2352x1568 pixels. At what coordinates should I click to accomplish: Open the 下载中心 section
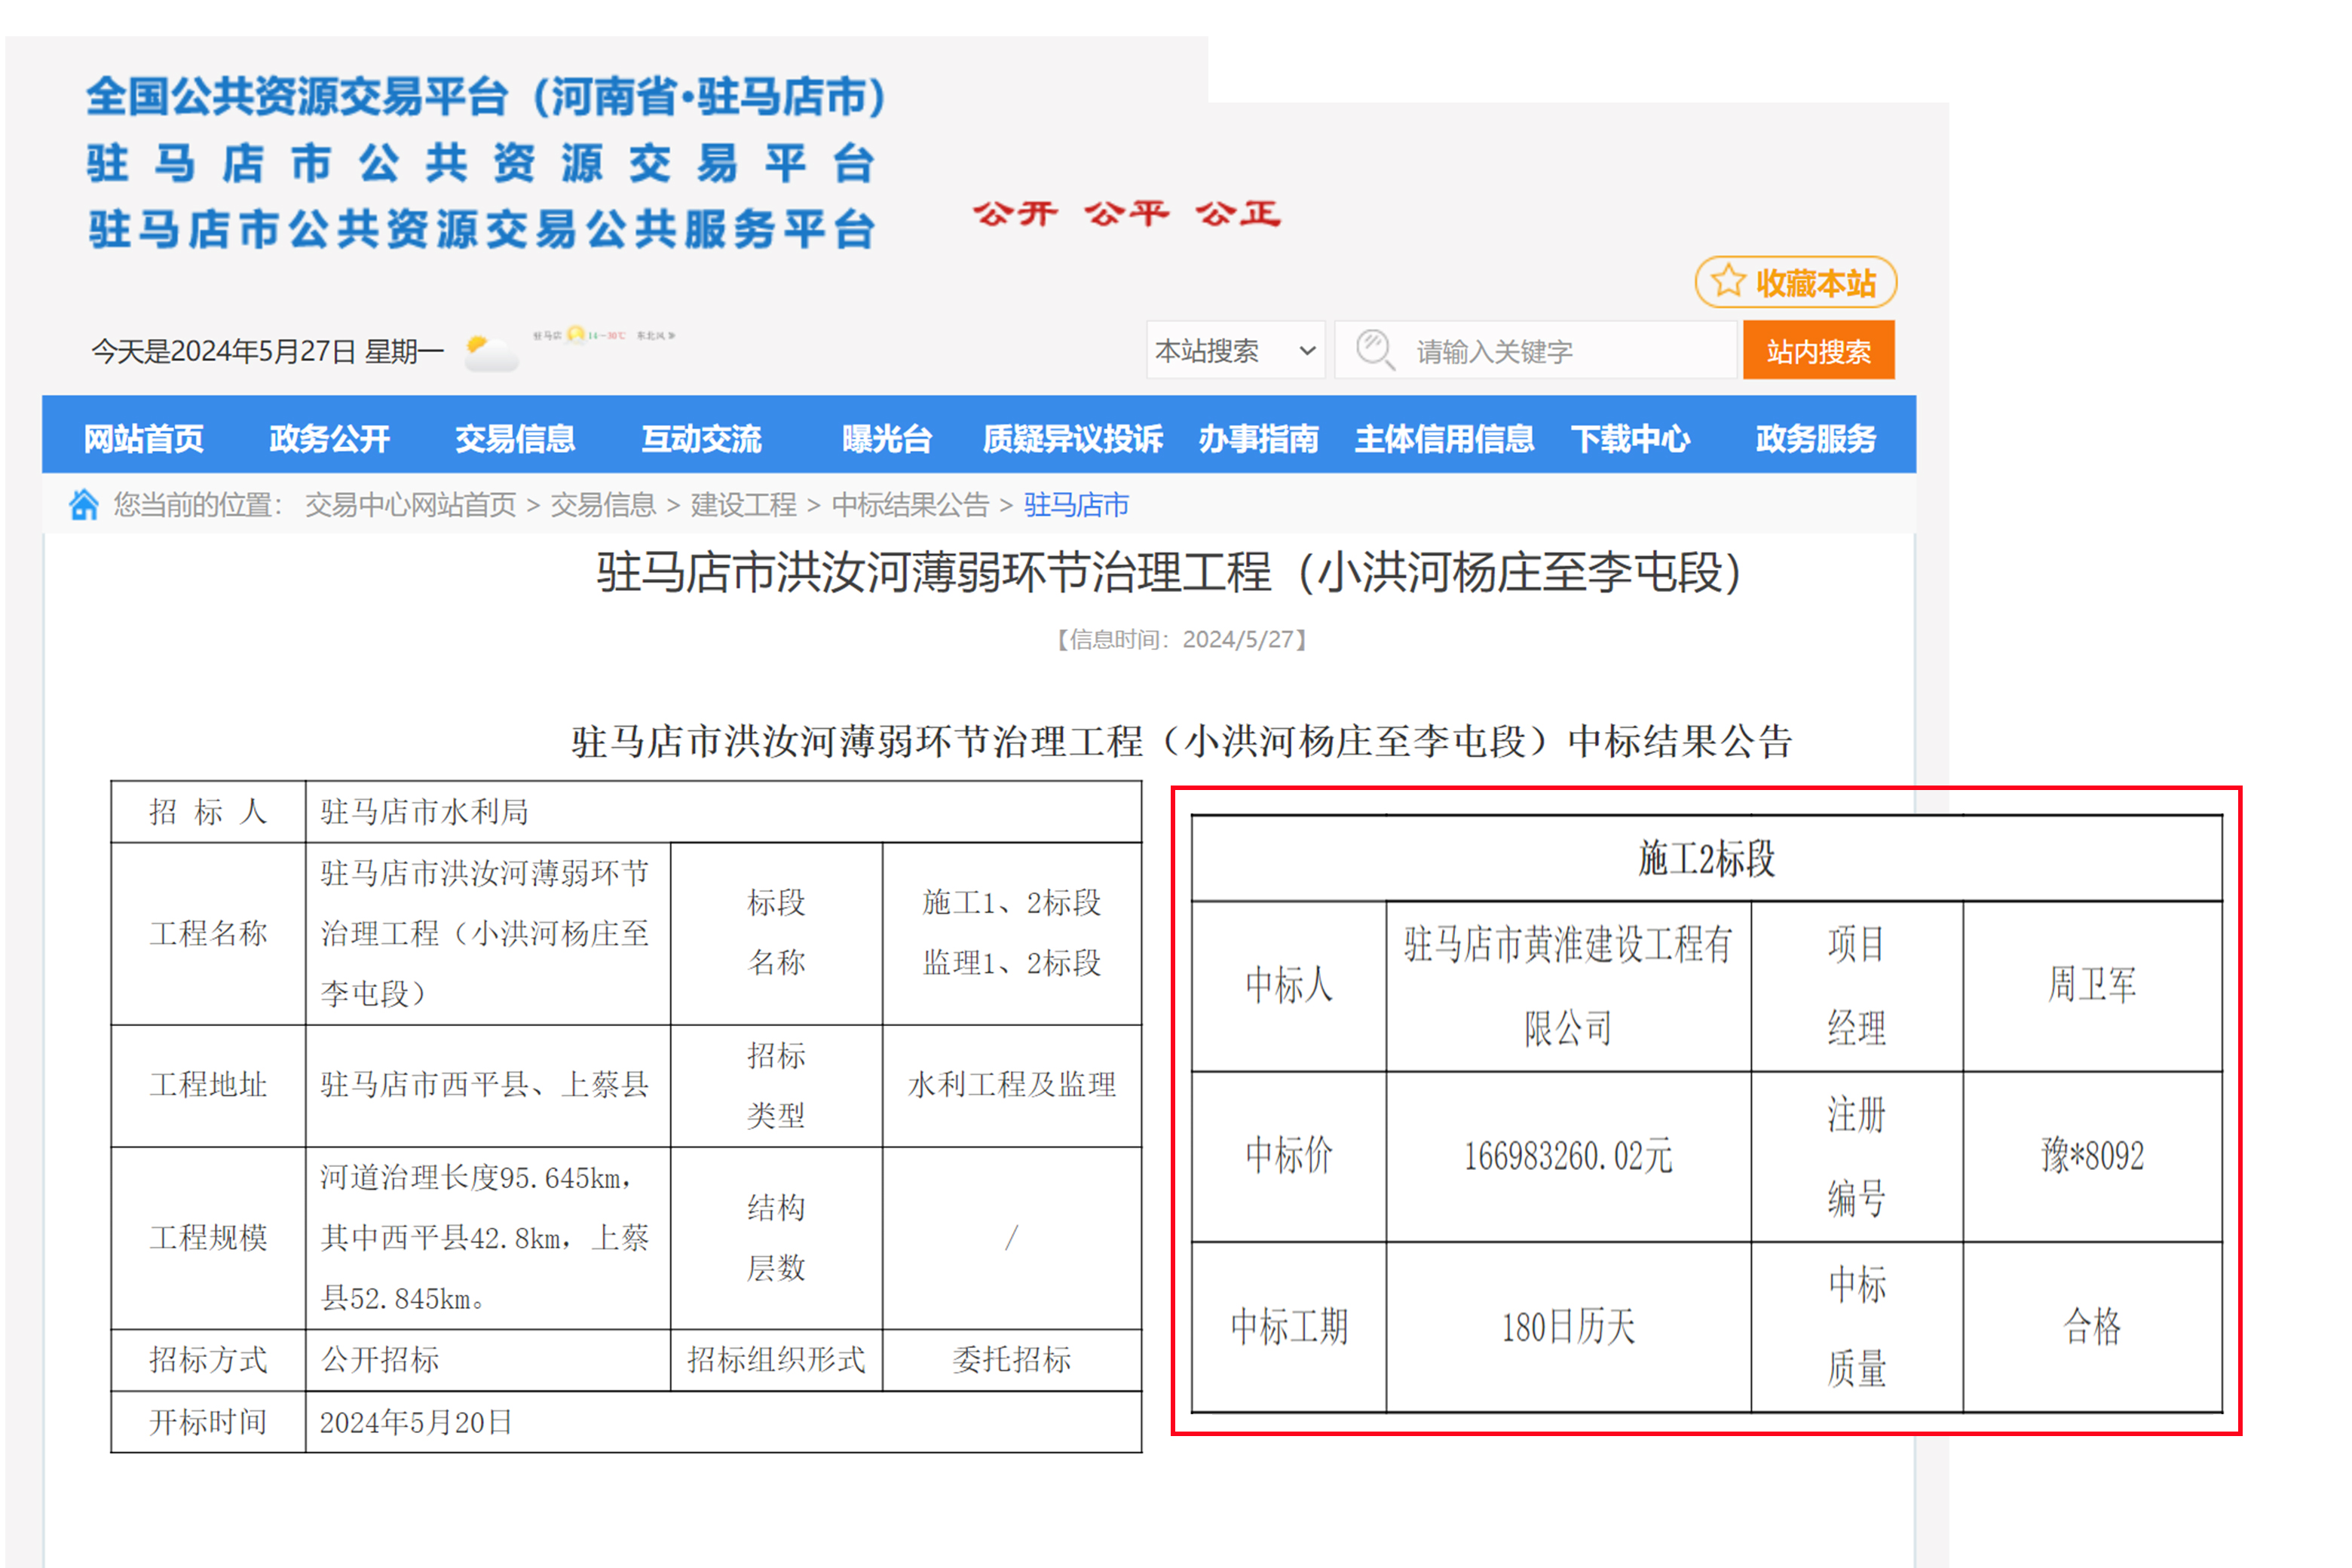tap(1630, 438)
